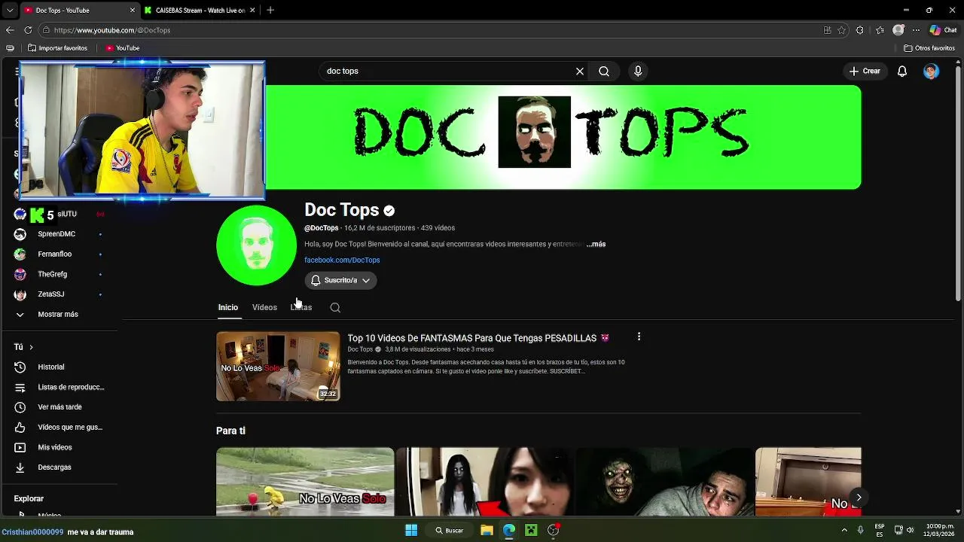964x542 pixels.
Task: Open Edge profile icon
Action: [x=898, y=30]
